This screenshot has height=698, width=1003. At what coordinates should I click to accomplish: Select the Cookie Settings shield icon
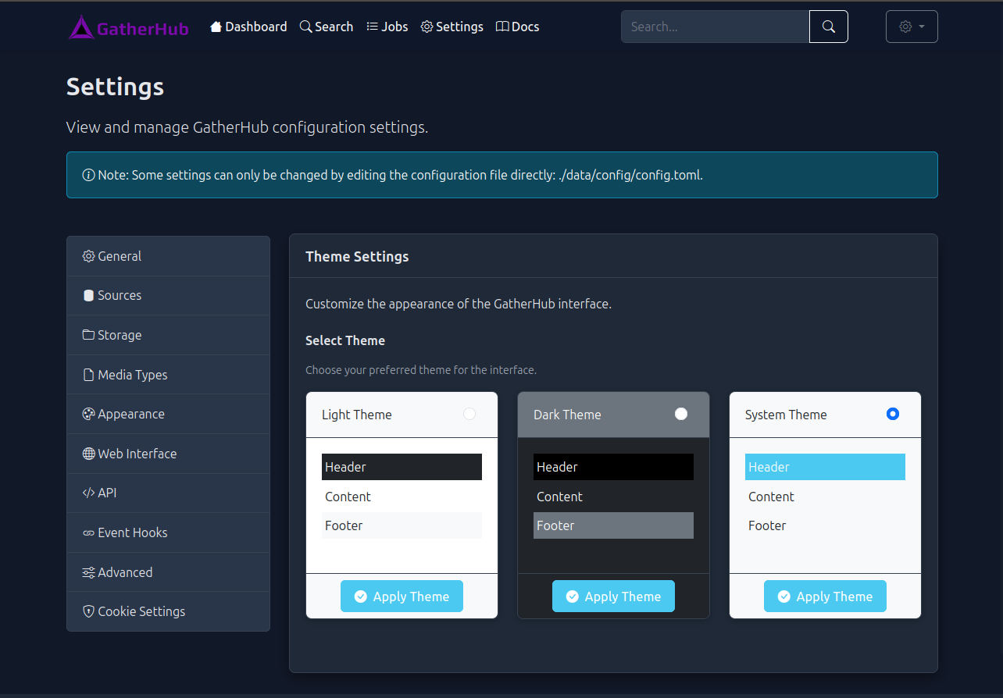pos(87,611)
